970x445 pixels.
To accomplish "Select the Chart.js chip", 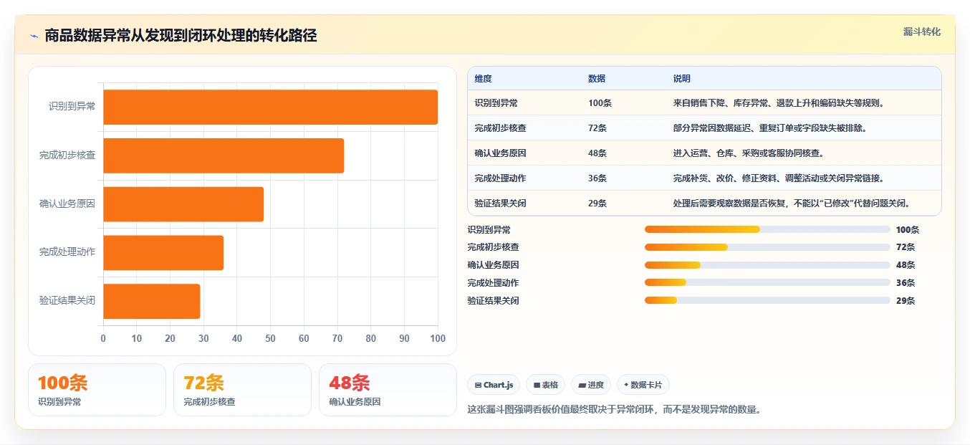I will (x=494, y=385).
